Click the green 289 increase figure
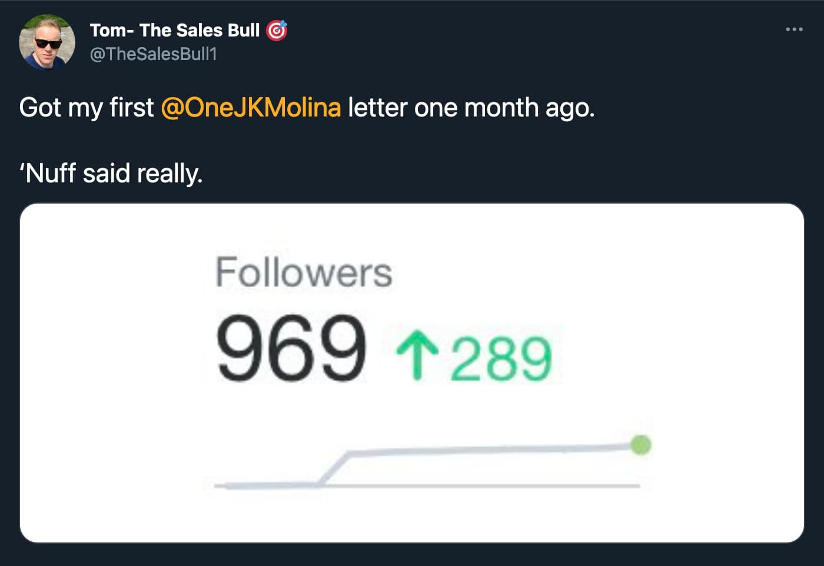This screenshot has width=824, height=566. [501, 359]
